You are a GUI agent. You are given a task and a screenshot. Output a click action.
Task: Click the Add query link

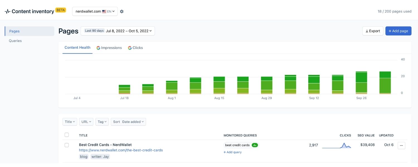(x=233, y=151)
